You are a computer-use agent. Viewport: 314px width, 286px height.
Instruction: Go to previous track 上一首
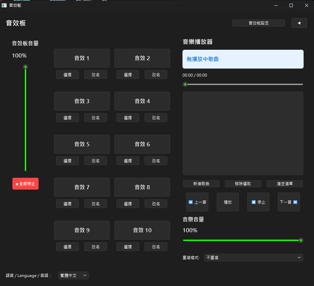point(197,202)
